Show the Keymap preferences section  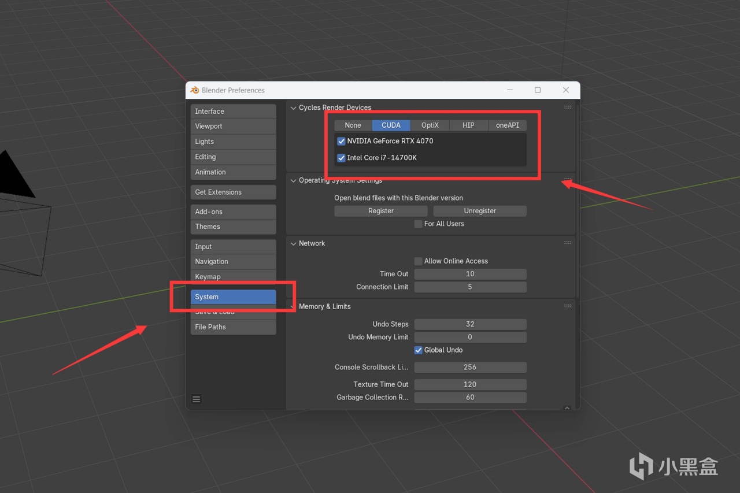click(x=234, y=277)
